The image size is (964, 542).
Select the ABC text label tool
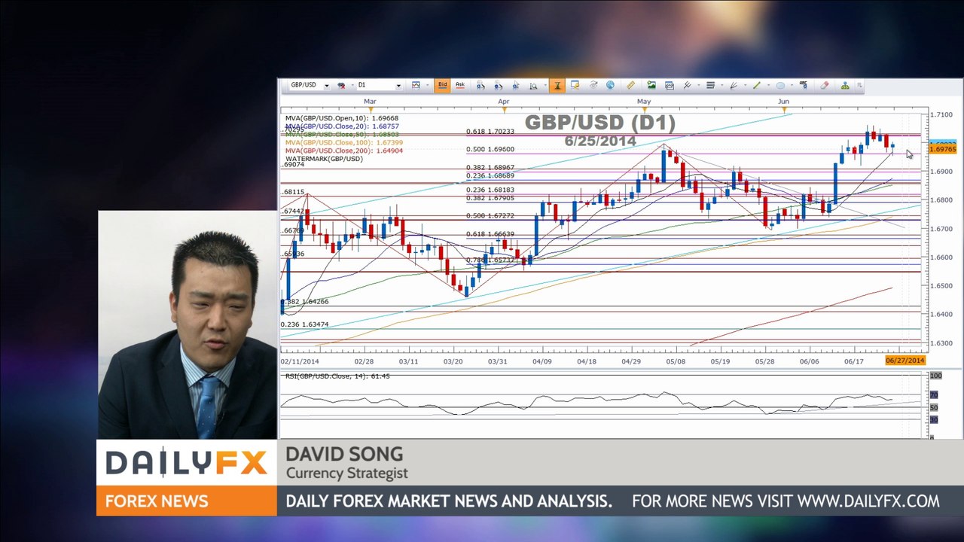[804, 85]
